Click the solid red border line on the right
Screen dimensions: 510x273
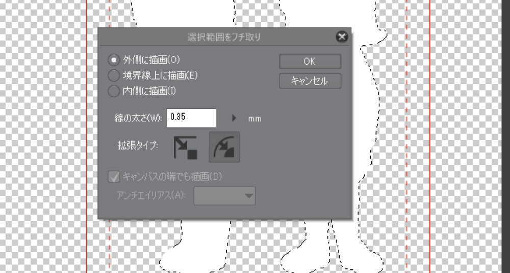tap(430, 137)
